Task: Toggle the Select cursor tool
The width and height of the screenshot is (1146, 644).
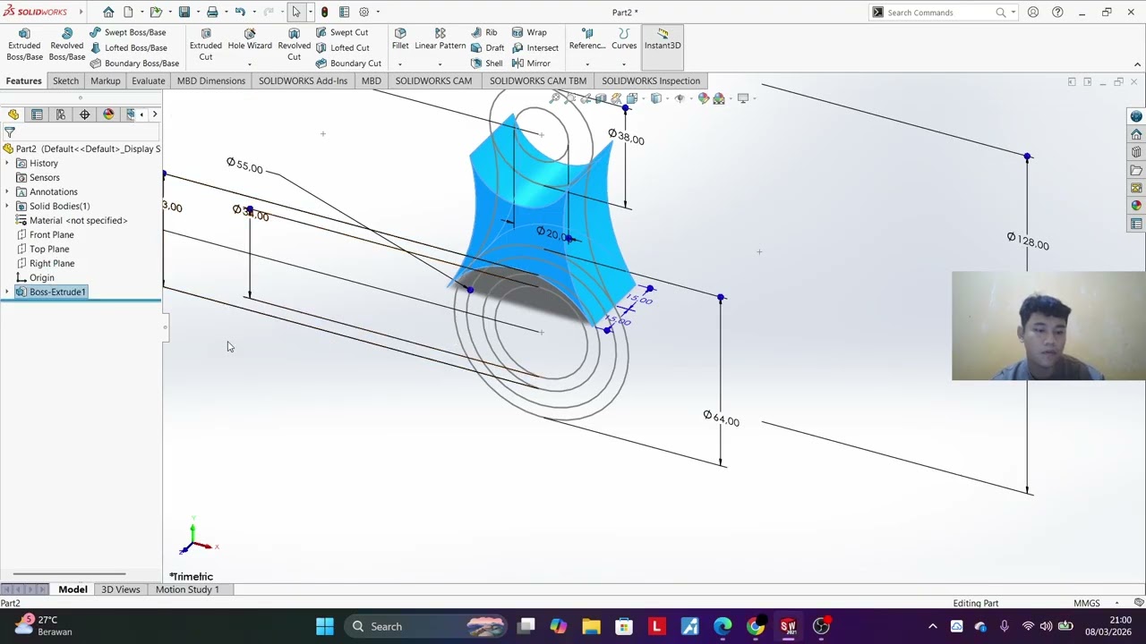Action: 296,13
